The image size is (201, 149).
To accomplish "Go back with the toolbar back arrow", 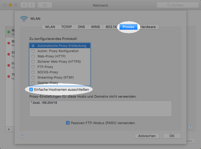I will [24, 5].
